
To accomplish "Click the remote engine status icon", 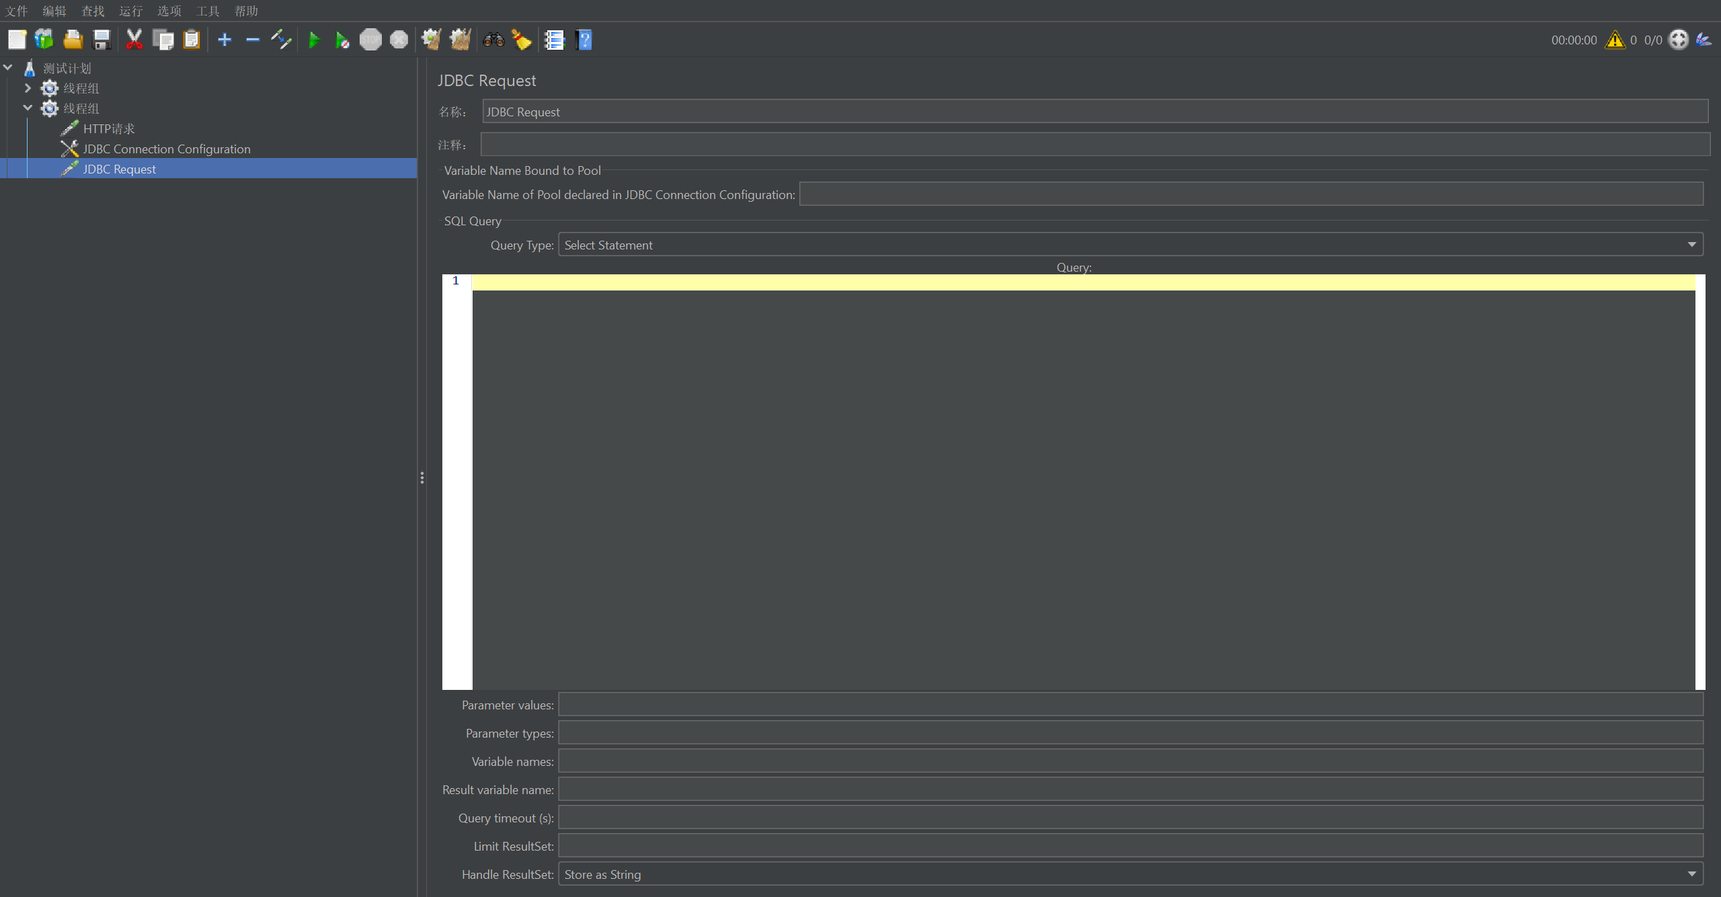I will [x=1679, y=40].
